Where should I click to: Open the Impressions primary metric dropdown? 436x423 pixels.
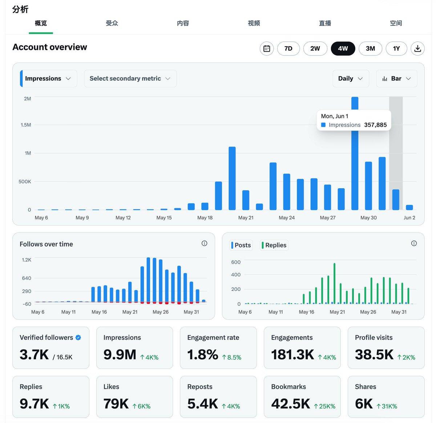click(48, 79)
